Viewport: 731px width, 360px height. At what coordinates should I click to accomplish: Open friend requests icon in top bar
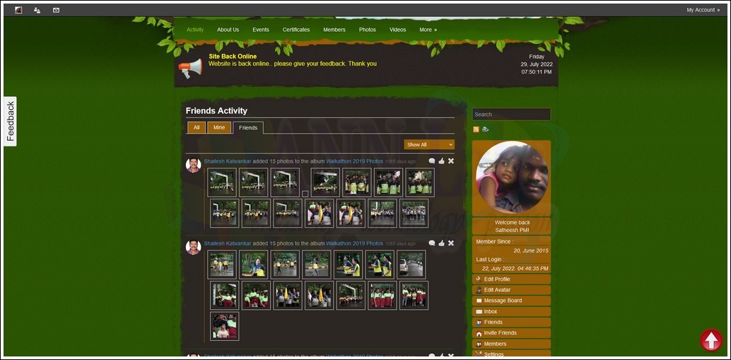pos(37,10)
